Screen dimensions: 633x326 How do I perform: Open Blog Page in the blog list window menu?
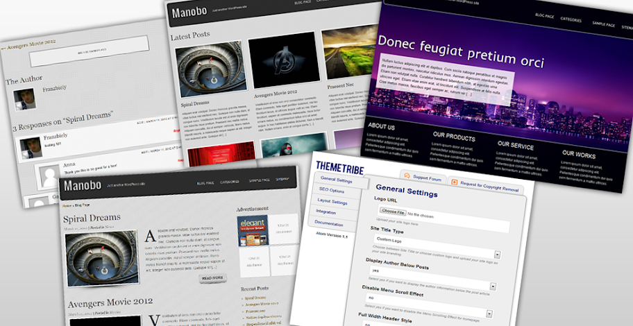pyautogui.click(x=205, y=183)
